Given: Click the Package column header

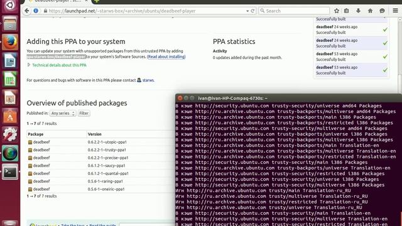Looking at the screenshot, I should pos(36,134).
